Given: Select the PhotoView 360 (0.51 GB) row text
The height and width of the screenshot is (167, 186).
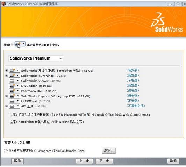Looking at the screenshot, I should pos(39,91).
